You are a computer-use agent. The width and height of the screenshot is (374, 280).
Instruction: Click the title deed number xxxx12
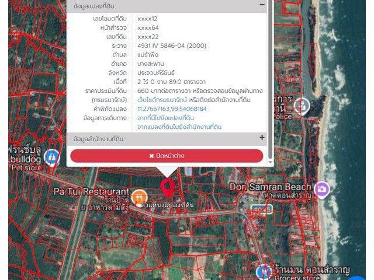click(x=147, y=19)
